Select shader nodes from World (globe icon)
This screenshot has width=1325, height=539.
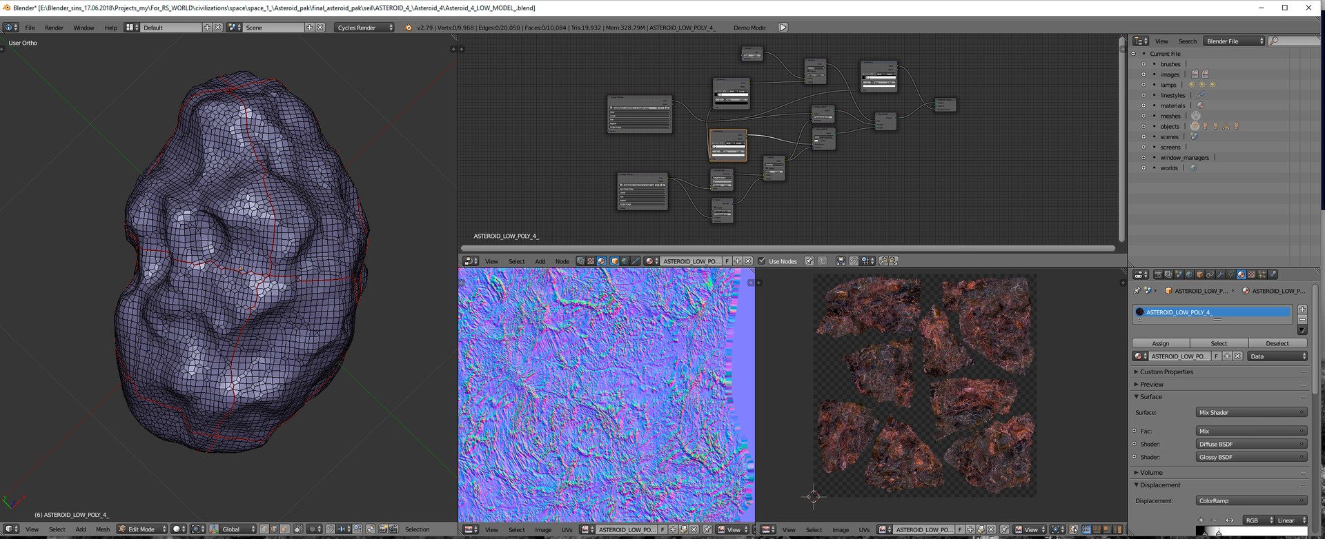coord(625,261)
